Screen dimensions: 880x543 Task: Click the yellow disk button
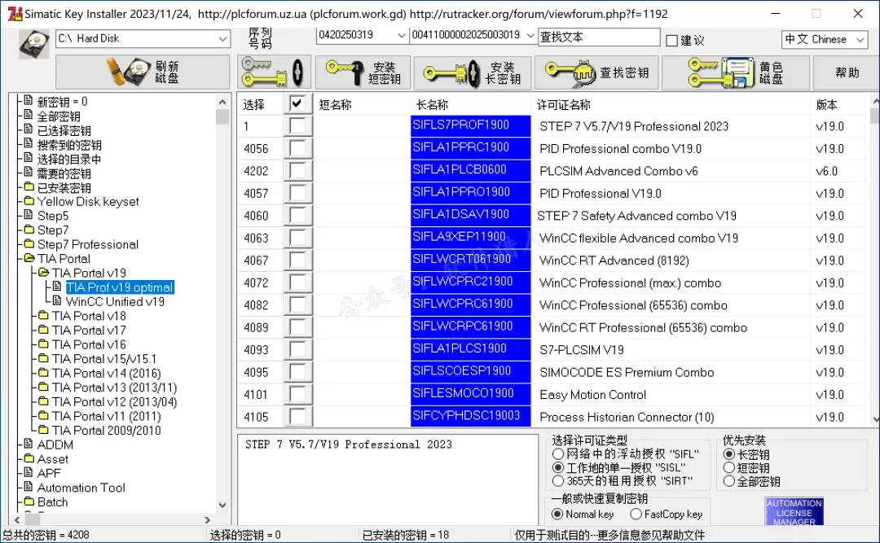(x=736, y=72)
